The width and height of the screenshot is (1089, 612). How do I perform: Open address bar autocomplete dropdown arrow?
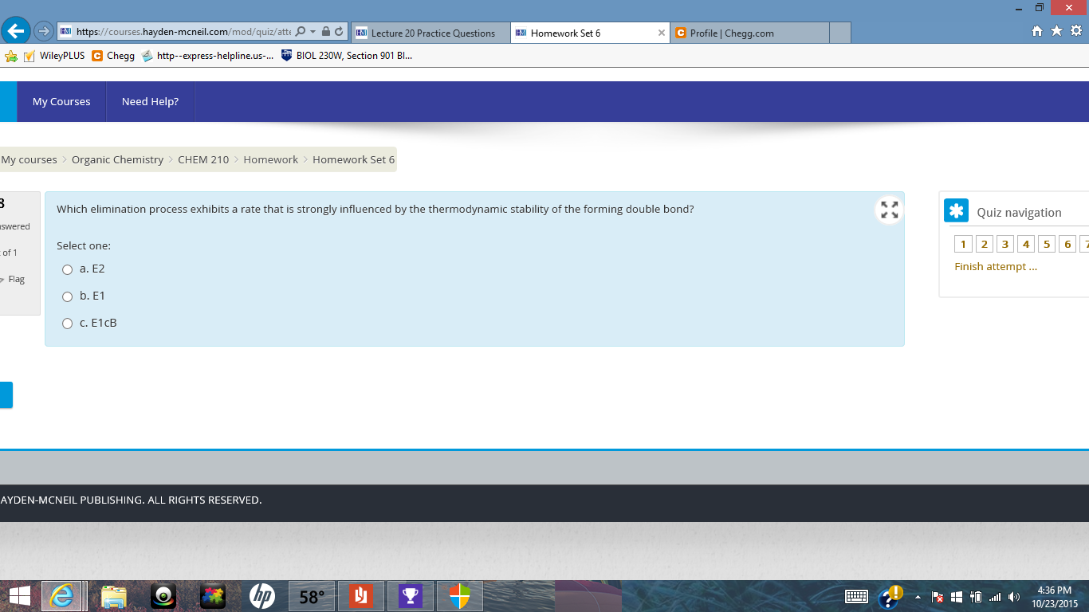tap(313, 32)
